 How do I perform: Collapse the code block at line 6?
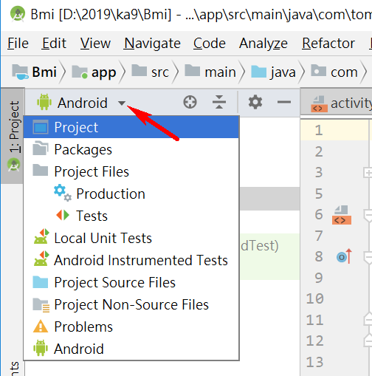click(368, 216)
